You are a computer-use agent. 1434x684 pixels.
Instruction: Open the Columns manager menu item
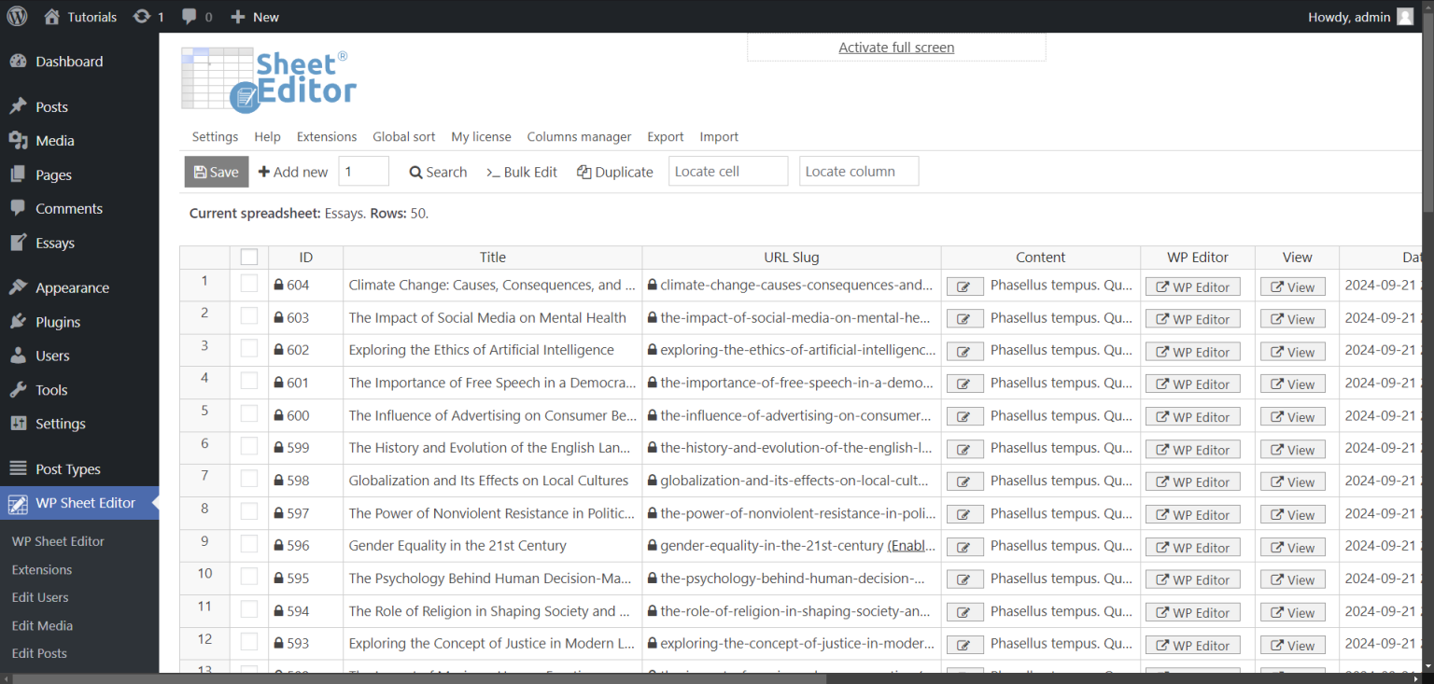click(579, 136)
